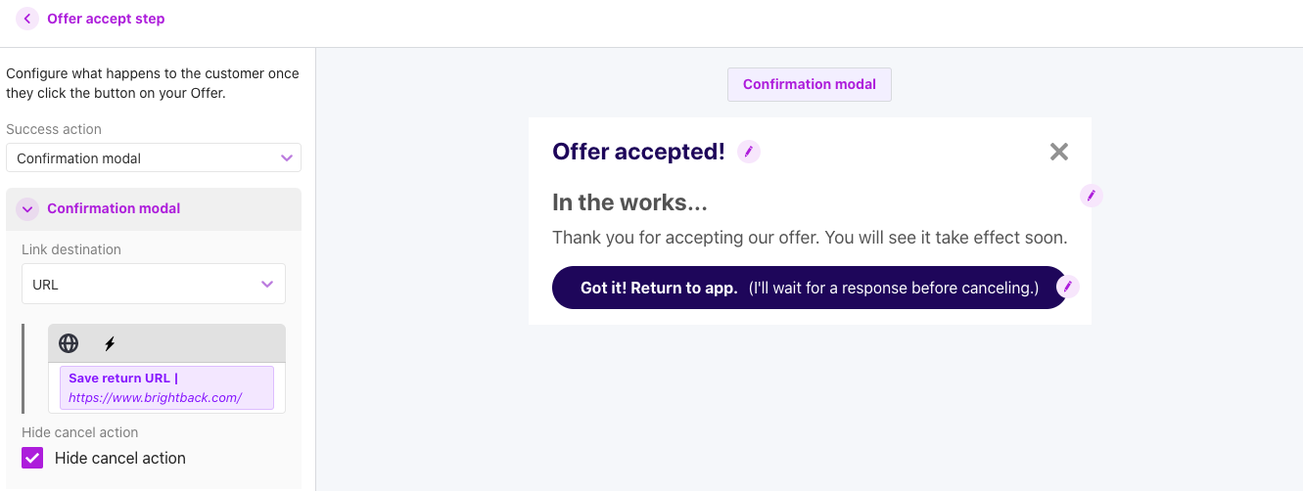Edit the Got it! button via pencil icon
1303x491 pixels.
1068,287
